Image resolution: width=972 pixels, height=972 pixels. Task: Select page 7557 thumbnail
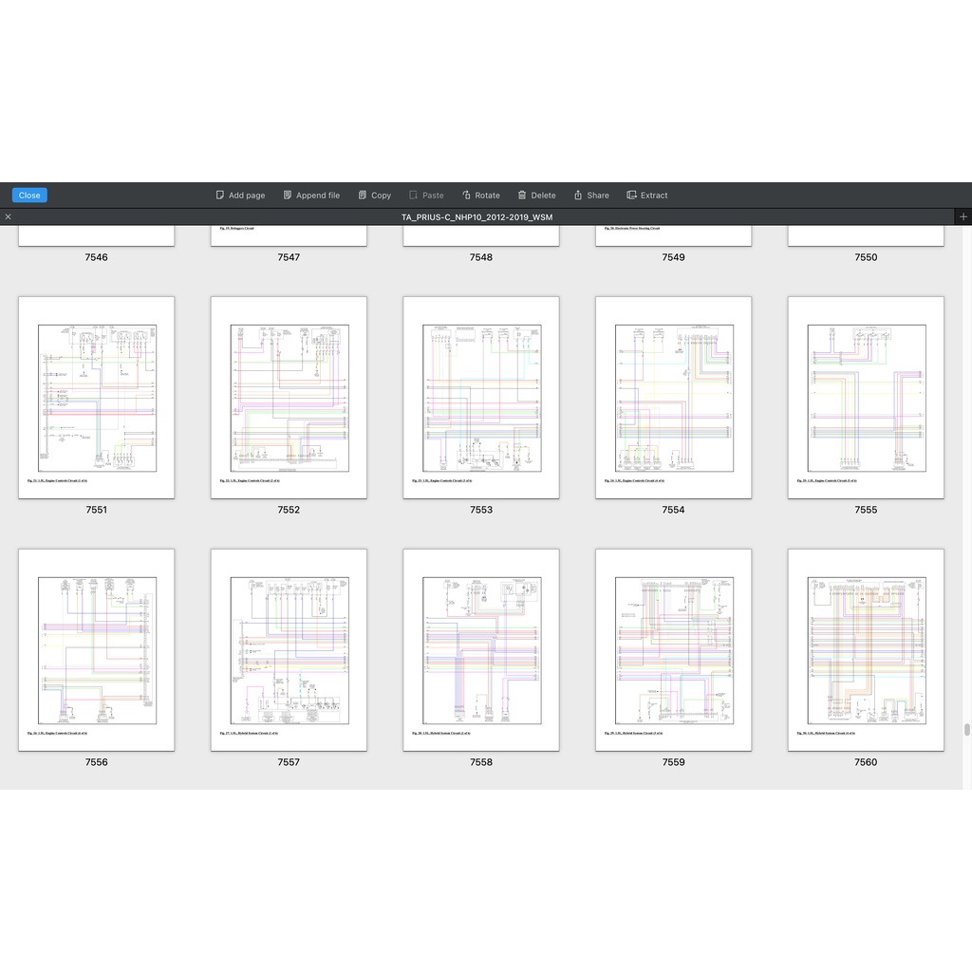[x=289, y=650]
